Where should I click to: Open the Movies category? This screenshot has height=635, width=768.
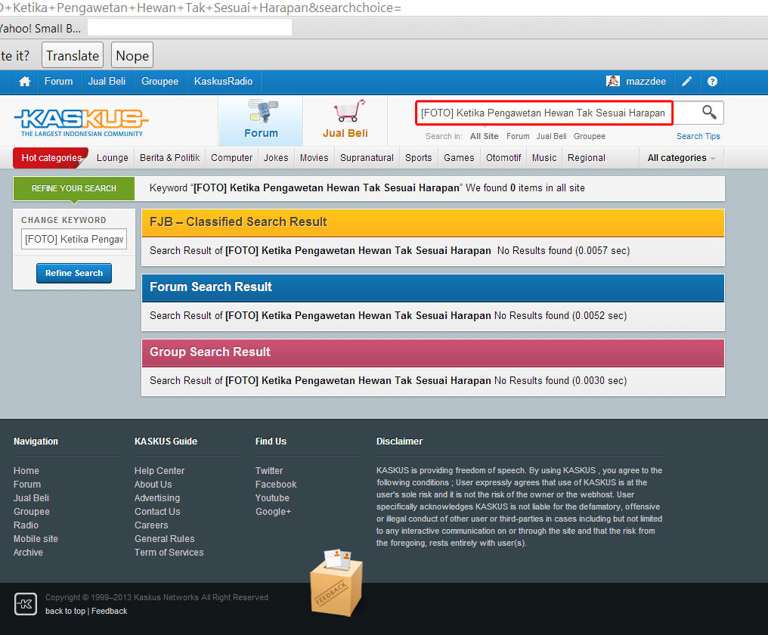[x=314, y=158]
